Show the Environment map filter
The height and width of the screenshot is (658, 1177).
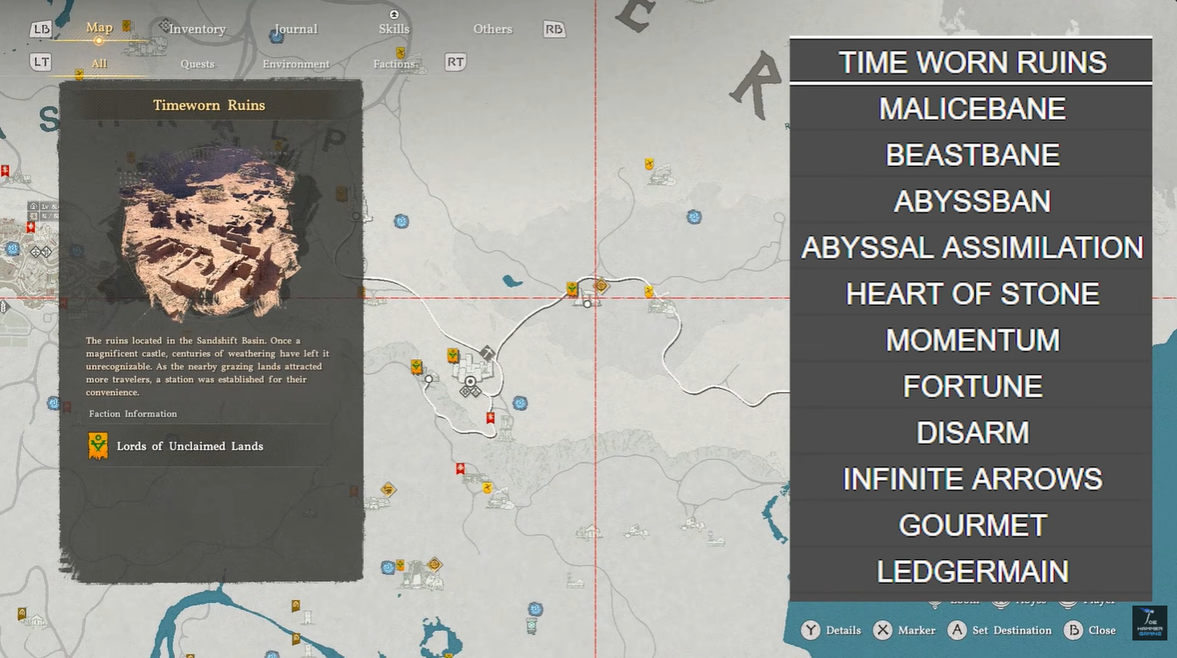point(296,64)
